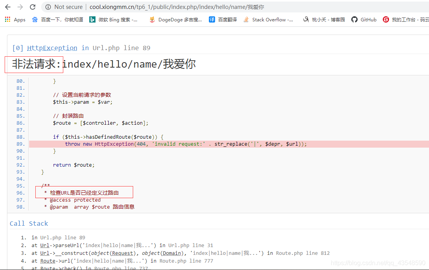Click '@param array $route 路由信息' line
429x270 pixels.
point(92,207)
